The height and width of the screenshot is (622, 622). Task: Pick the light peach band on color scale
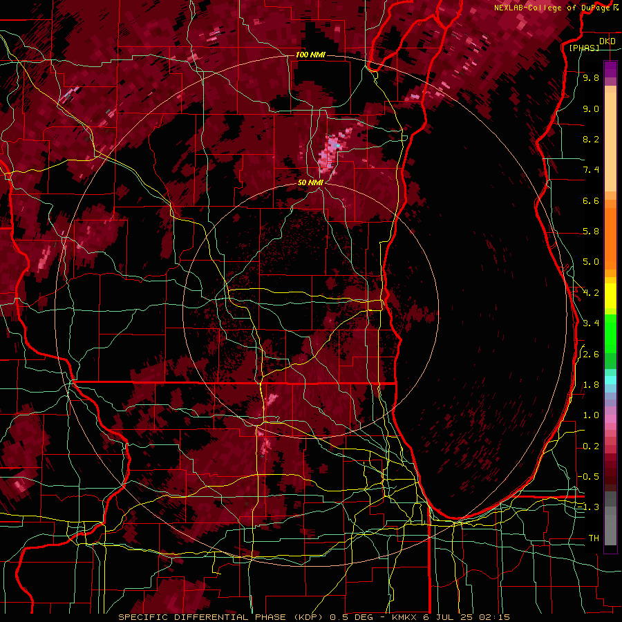(x=610, y=142)
